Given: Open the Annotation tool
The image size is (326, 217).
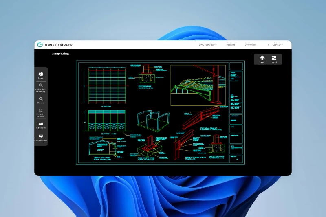Looking at the screenshot, I should pyautogui.click(x=41, y=136).
